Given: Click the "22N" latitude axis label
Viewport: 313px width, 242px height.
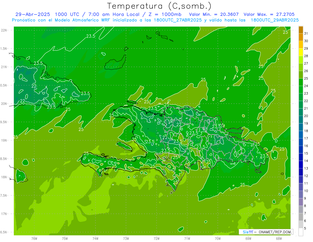Looking at the screenshot, I should (x=4, y=30).
